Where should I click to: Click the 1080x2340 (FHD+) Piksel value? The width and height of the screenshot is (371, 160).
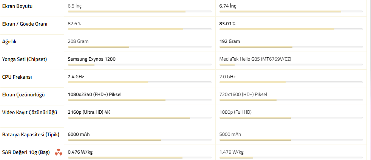(94, 94)
